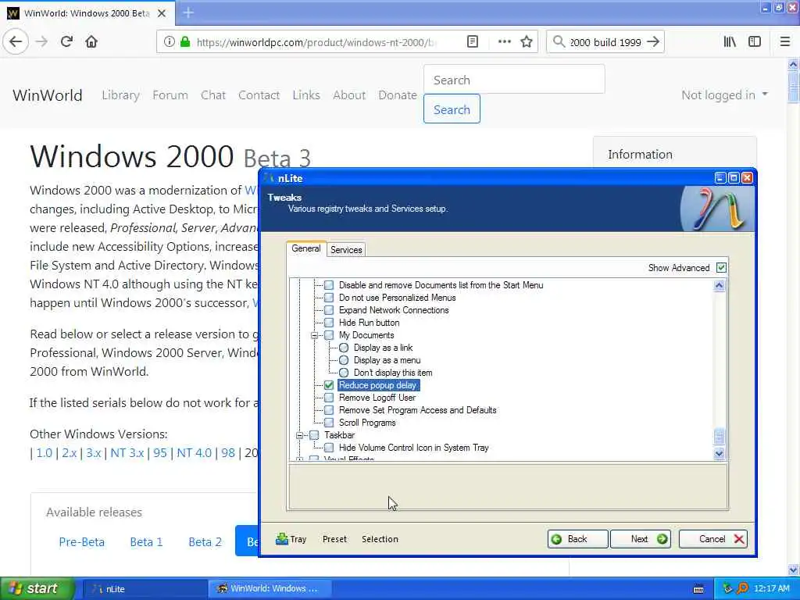Image resolution: width=800 pixels, height=600 pixels.
Task: Open the Windows Start menu
Action: [37, 588]
